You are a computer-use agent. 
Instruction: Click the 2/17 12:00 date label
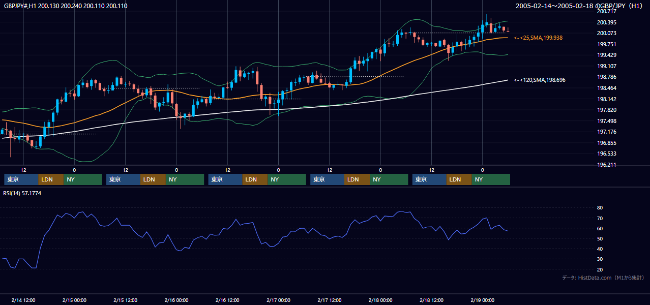330,300
